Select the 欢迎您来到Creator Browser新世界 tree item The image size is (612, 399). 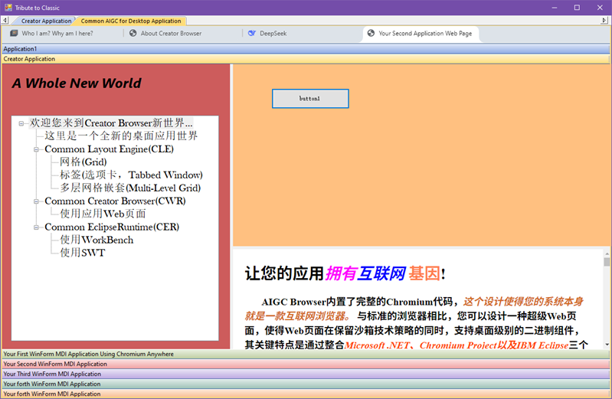111,123
